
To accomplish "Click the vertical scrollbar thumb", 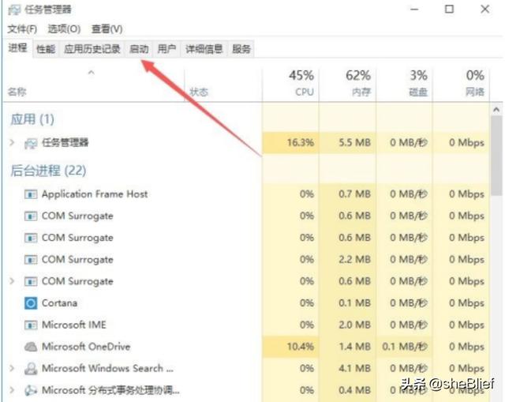I will (496, 156).
